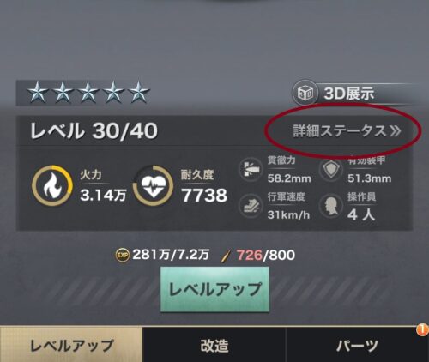The width and height of the screenshot is (429, 362).
Task: Click the orange notification badge on パーツ
Action: pyautogui.click(x=422, y=329)
